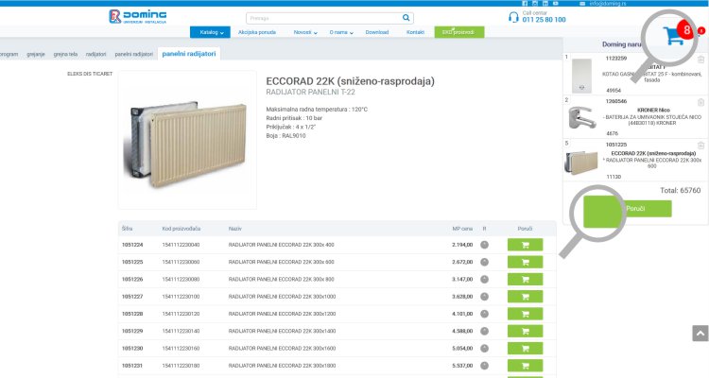
Task: Click the info@doming.rs email link
Action: [x=608, y=4]
